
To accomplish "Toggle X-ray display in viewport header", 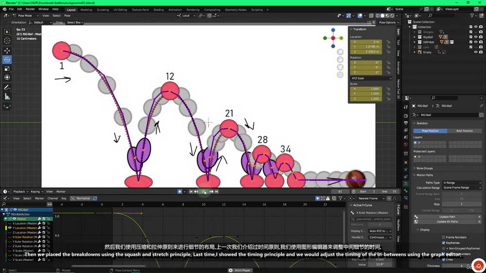I will point(371,16).
